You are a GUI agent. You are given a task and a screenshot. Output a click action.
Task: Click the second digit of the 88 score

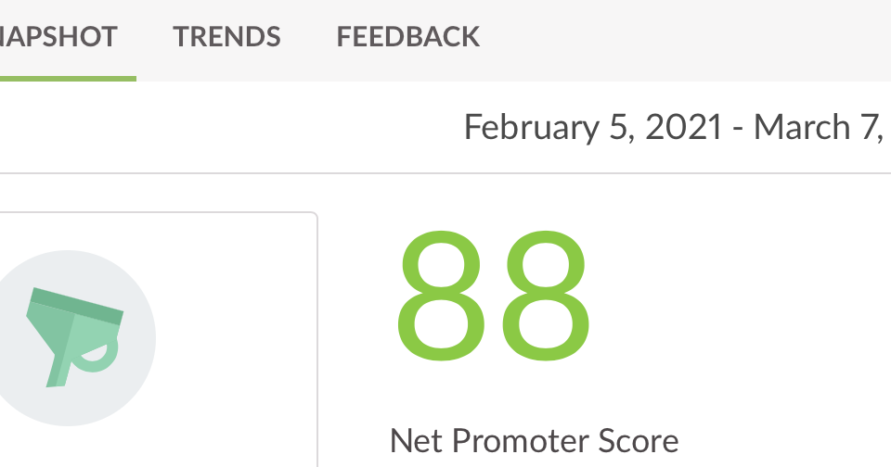pyautogui.click(x=546, y=296)
